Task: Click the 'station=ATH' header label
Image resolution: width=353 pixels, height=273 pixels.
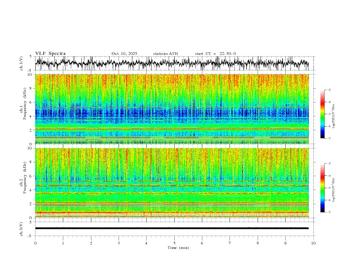Action: point(165,54)
